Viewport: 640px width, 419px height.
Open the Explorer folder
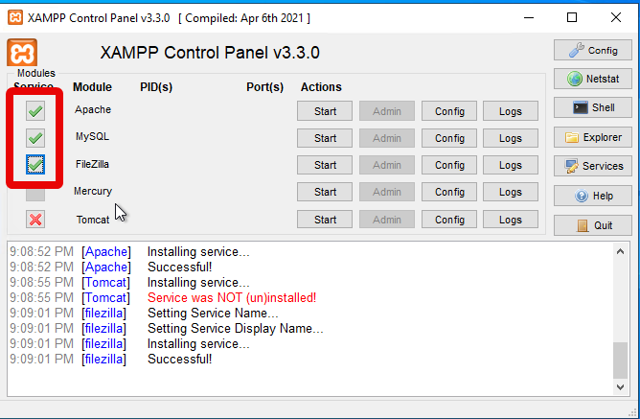(593, 137)
